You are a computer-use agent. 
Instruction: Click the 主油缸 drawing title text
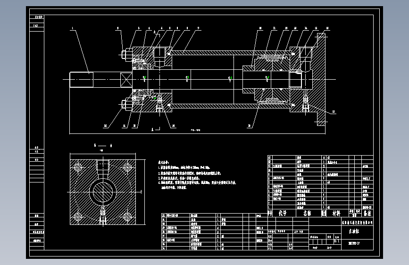click(x=354, y=231)
